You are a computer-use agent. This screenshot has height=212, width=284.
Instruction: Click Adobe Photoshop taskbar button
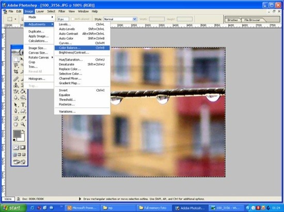(x=190, y=208)
